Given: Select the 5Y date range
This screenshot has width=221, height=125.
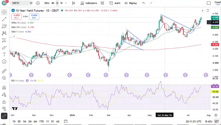Looking at the screenshot, I should coord(52,122).
